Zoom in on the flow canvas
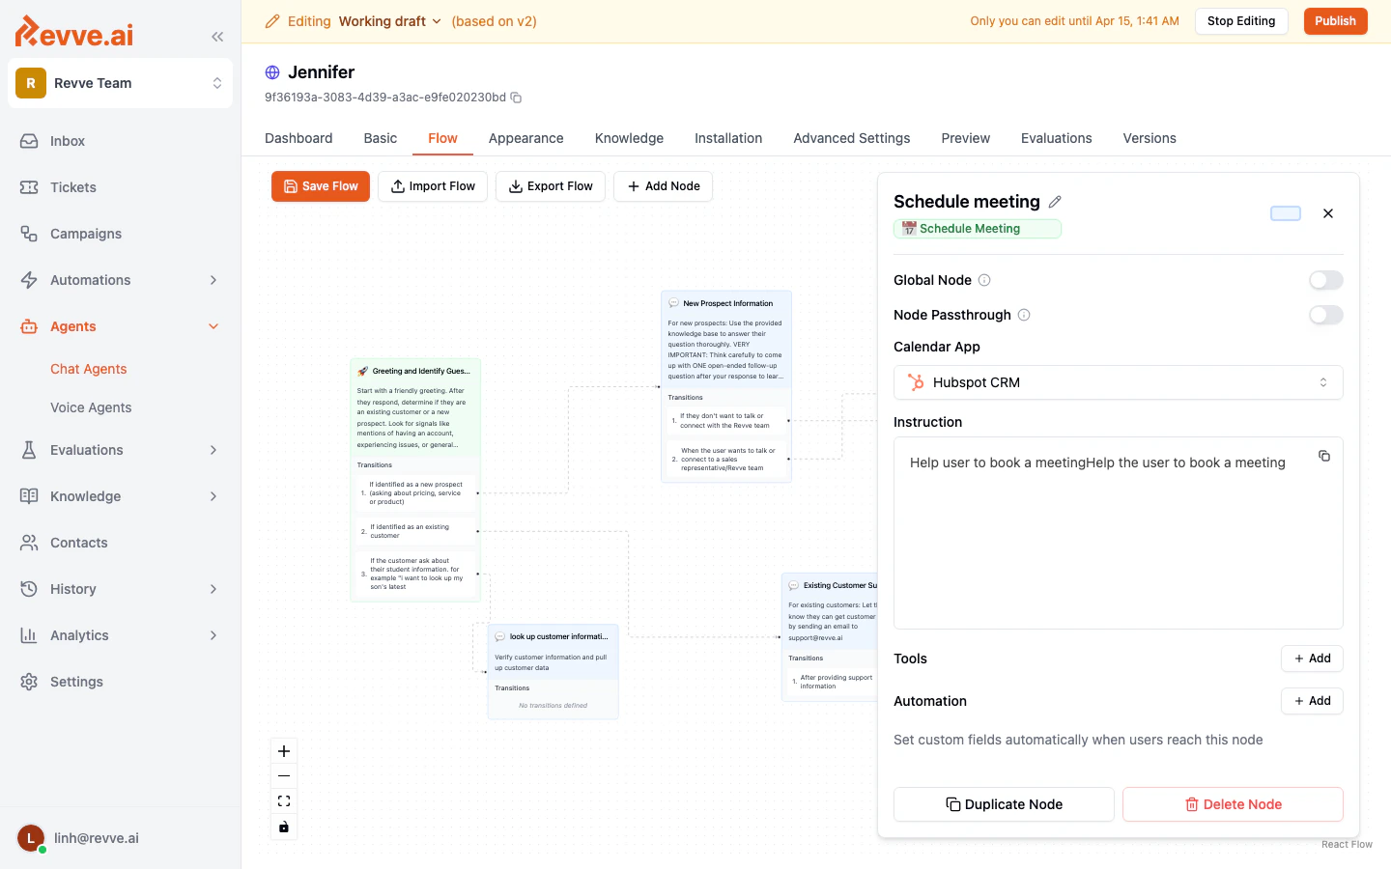This screenshot has width=1391, height=869. point(284,751)
